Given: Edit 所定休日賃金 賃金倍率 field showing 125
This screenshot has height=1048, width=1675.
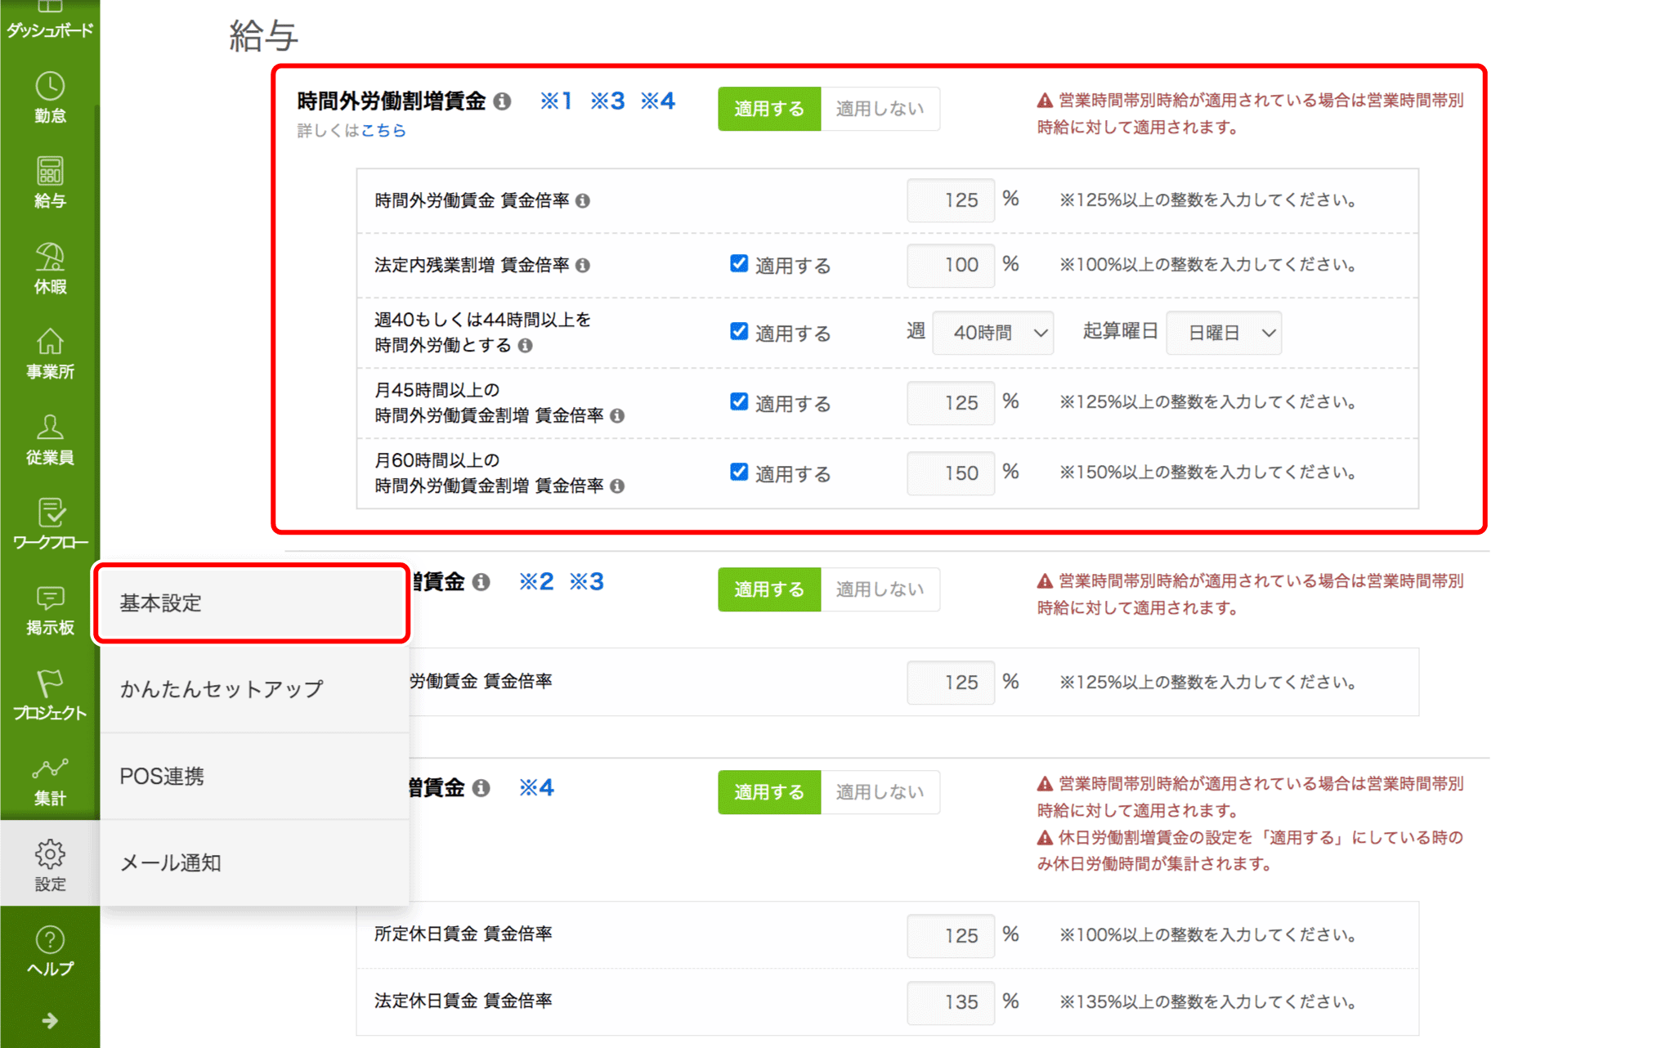Looking at the screenshot, I should (951, 936).
